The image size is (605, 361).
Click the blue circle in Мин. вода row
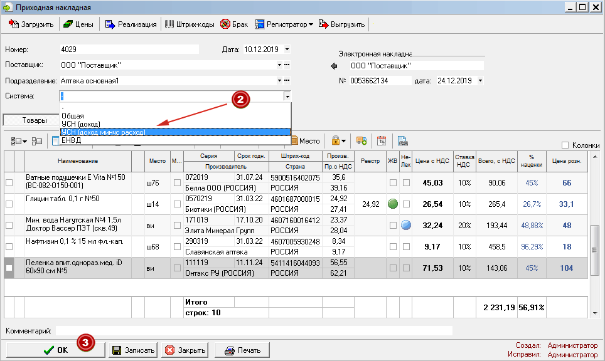406,225
